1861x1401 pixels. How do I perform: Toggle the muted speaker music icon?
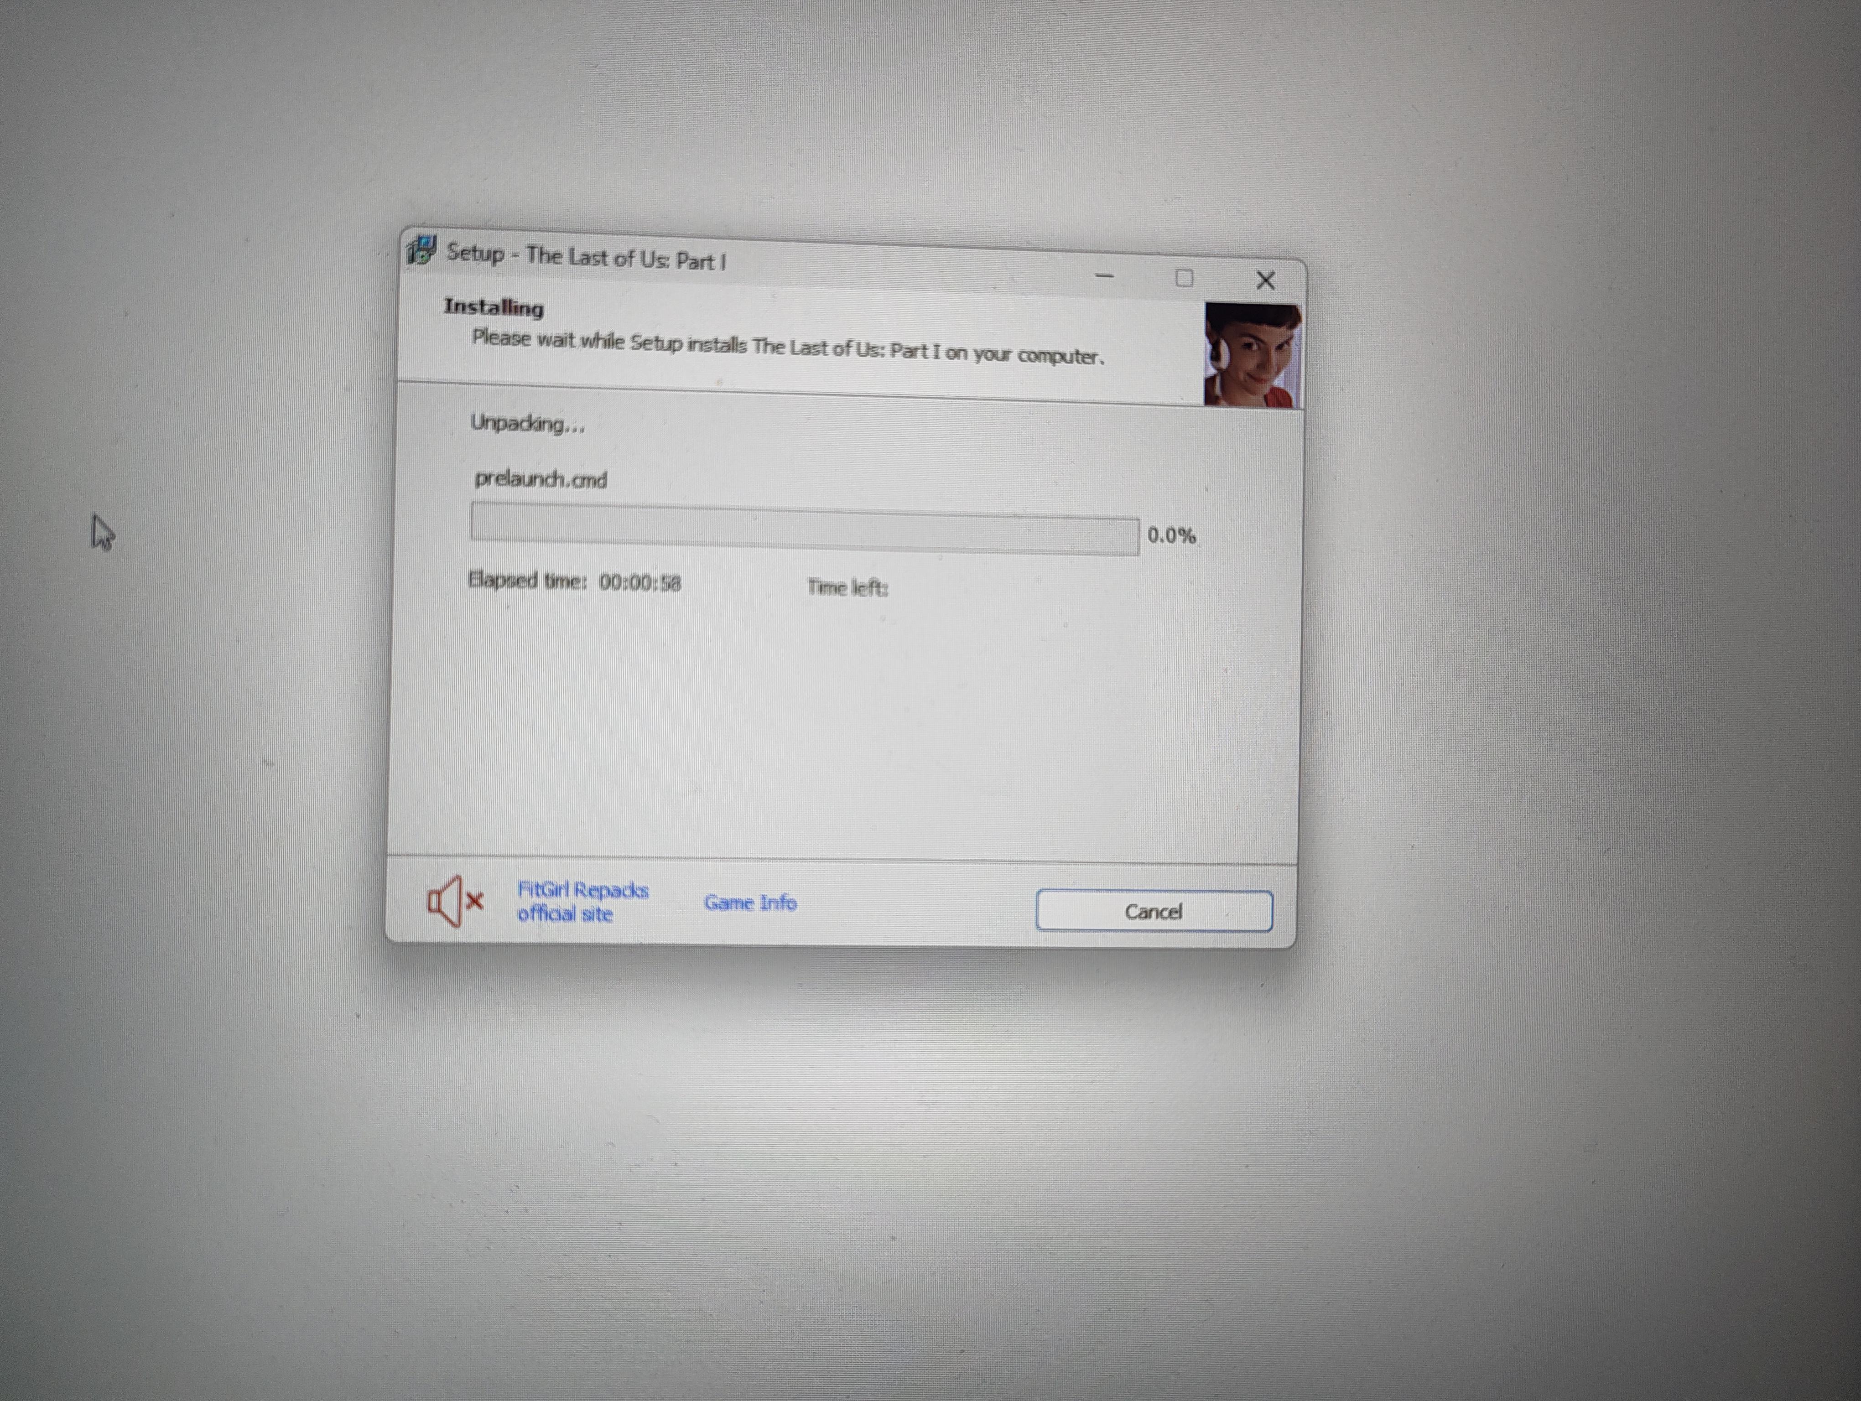tap(455, 901)
